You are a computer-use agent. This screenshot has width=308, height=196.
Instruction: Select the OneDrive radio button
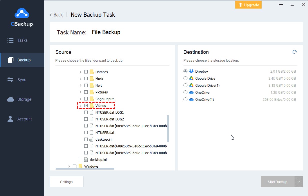pyautogui.click(x=185, y=92)
